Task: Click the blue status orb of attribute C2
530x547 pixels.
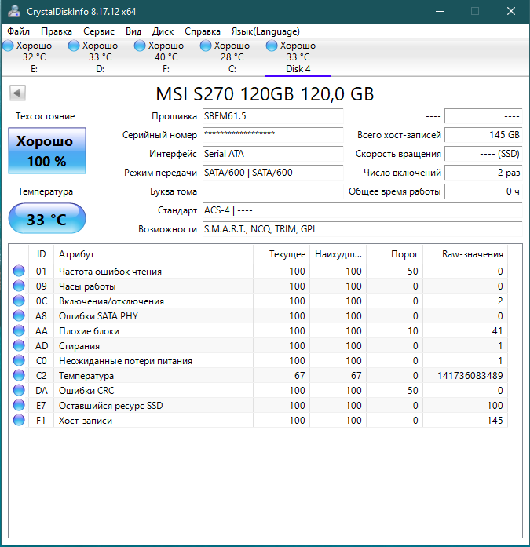Action: (19, 376)
